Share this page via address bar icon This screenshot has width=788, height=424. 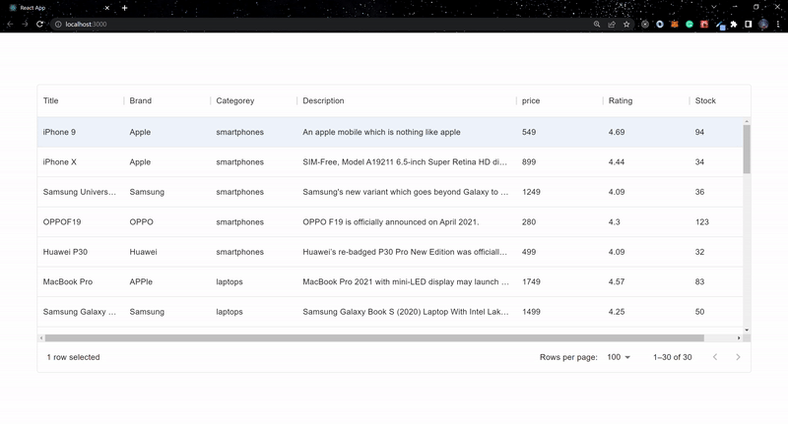tap(612, 24)
